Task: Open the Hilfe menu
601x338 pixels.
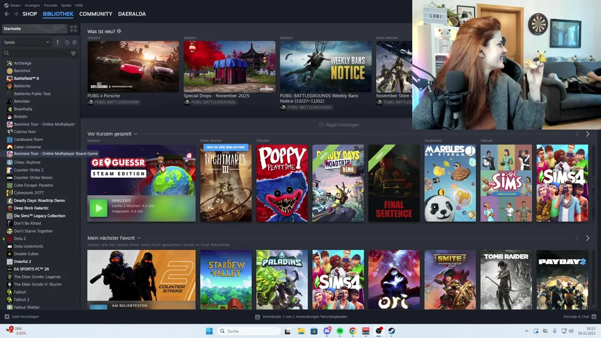Action: tap(79, 5)
